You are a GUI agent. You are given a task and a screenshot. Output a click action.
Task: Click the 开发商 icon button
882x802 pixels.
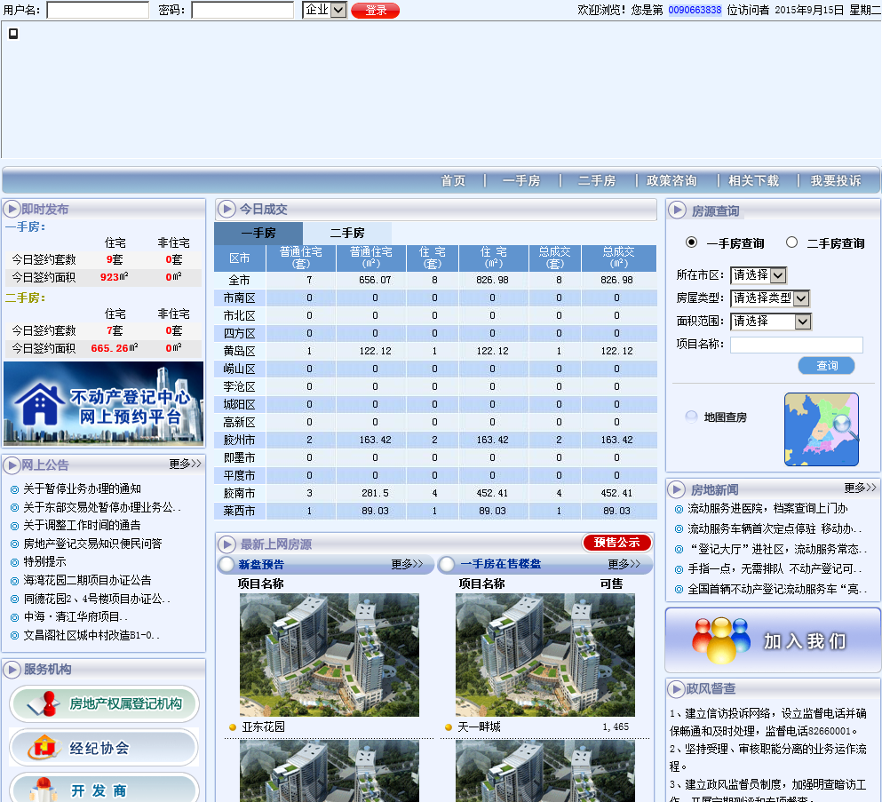(104, 789)
